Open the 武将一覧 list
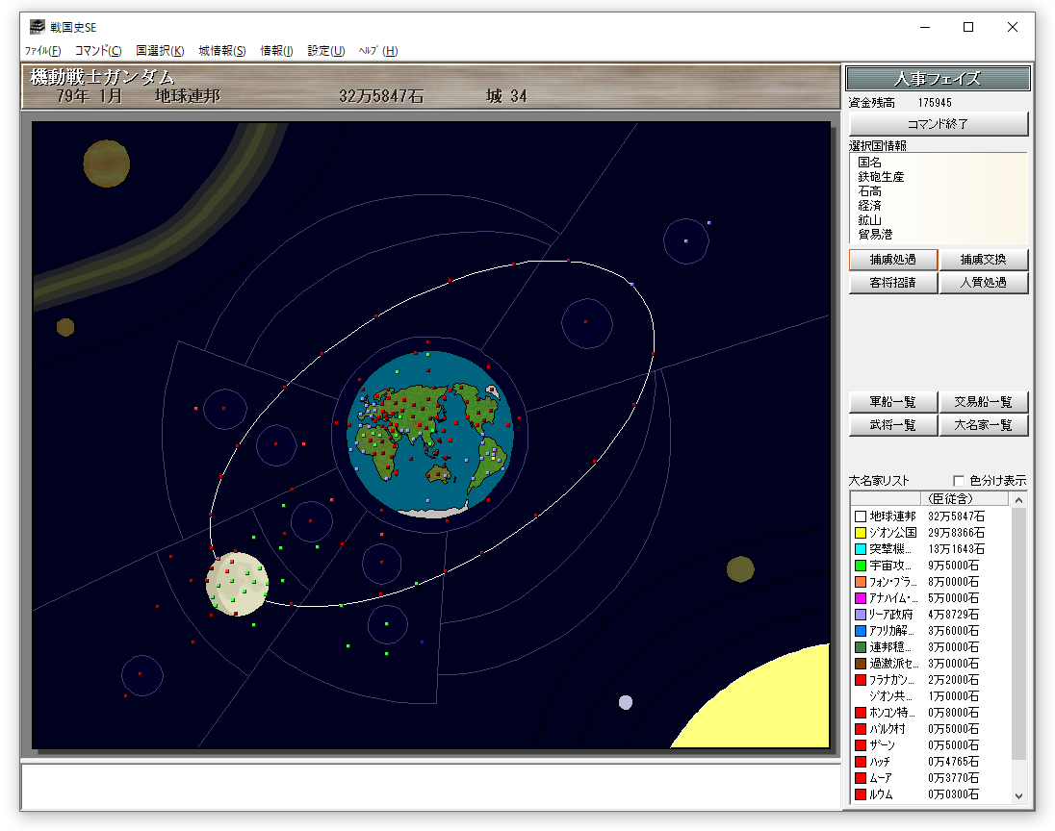 [892, 425]
